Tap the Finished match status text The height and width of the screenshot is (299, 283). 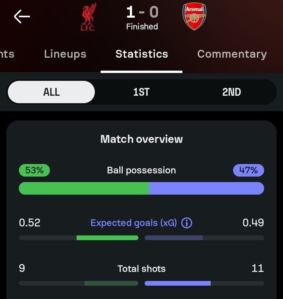[142, 27]
